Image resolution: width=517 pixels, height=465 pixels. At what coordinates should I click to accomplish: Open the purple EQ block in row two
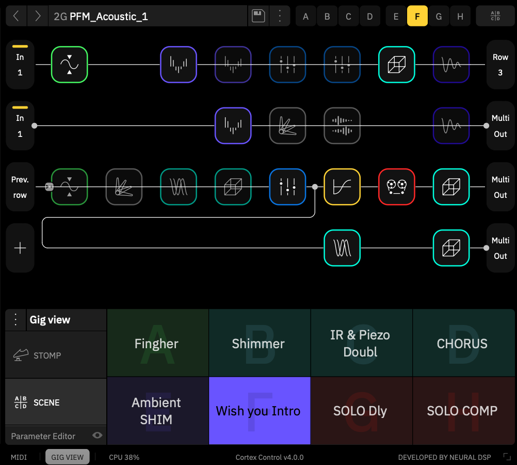click(x=233, y=126)
